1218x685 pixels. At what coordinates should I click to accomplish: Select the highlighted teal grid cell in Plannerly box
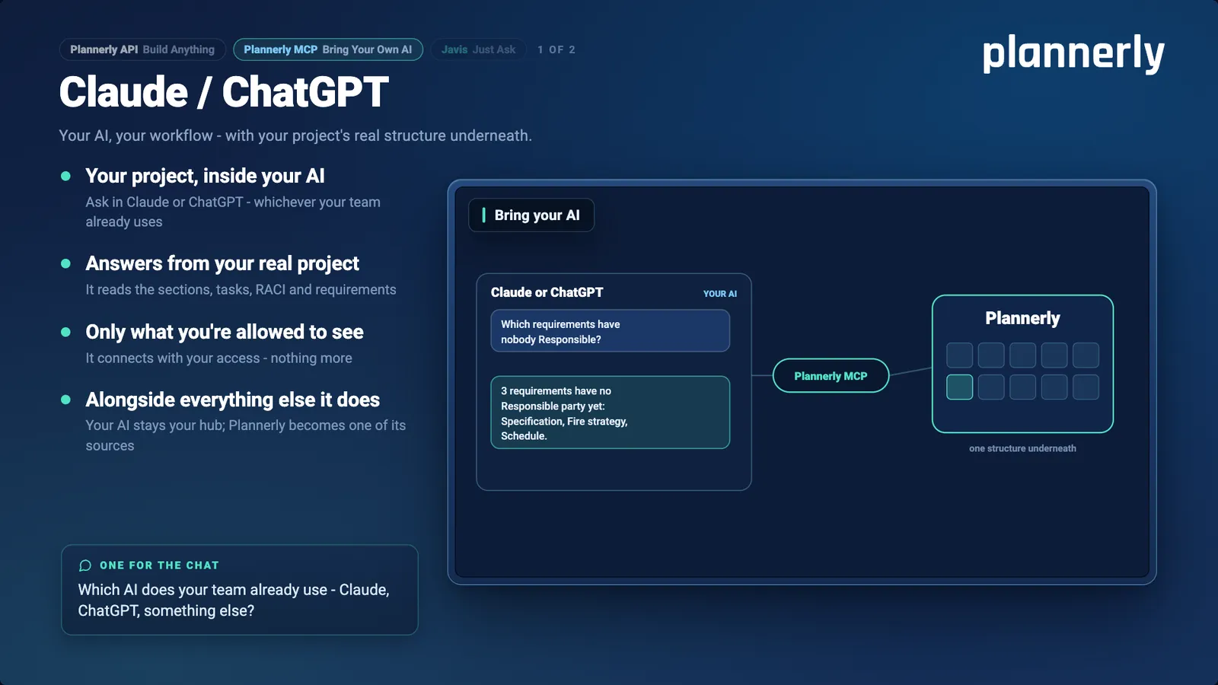(959, 387)
